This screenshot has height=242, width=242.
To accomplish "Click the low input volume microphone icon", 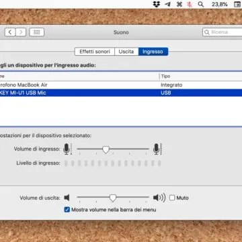I will [67, 149].
